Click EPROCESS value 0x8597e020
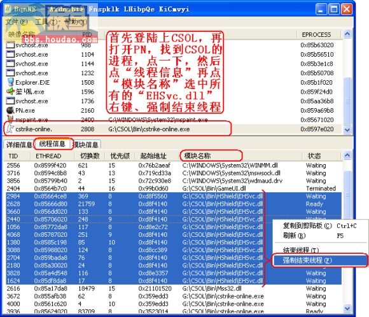This screenshot has width=369, height=317. tap(317, 129)
